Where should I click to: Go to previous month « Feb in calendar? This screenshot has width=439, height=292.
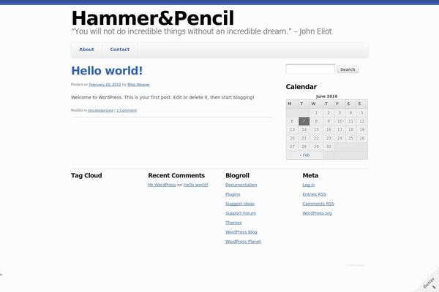tap(304, 155)
